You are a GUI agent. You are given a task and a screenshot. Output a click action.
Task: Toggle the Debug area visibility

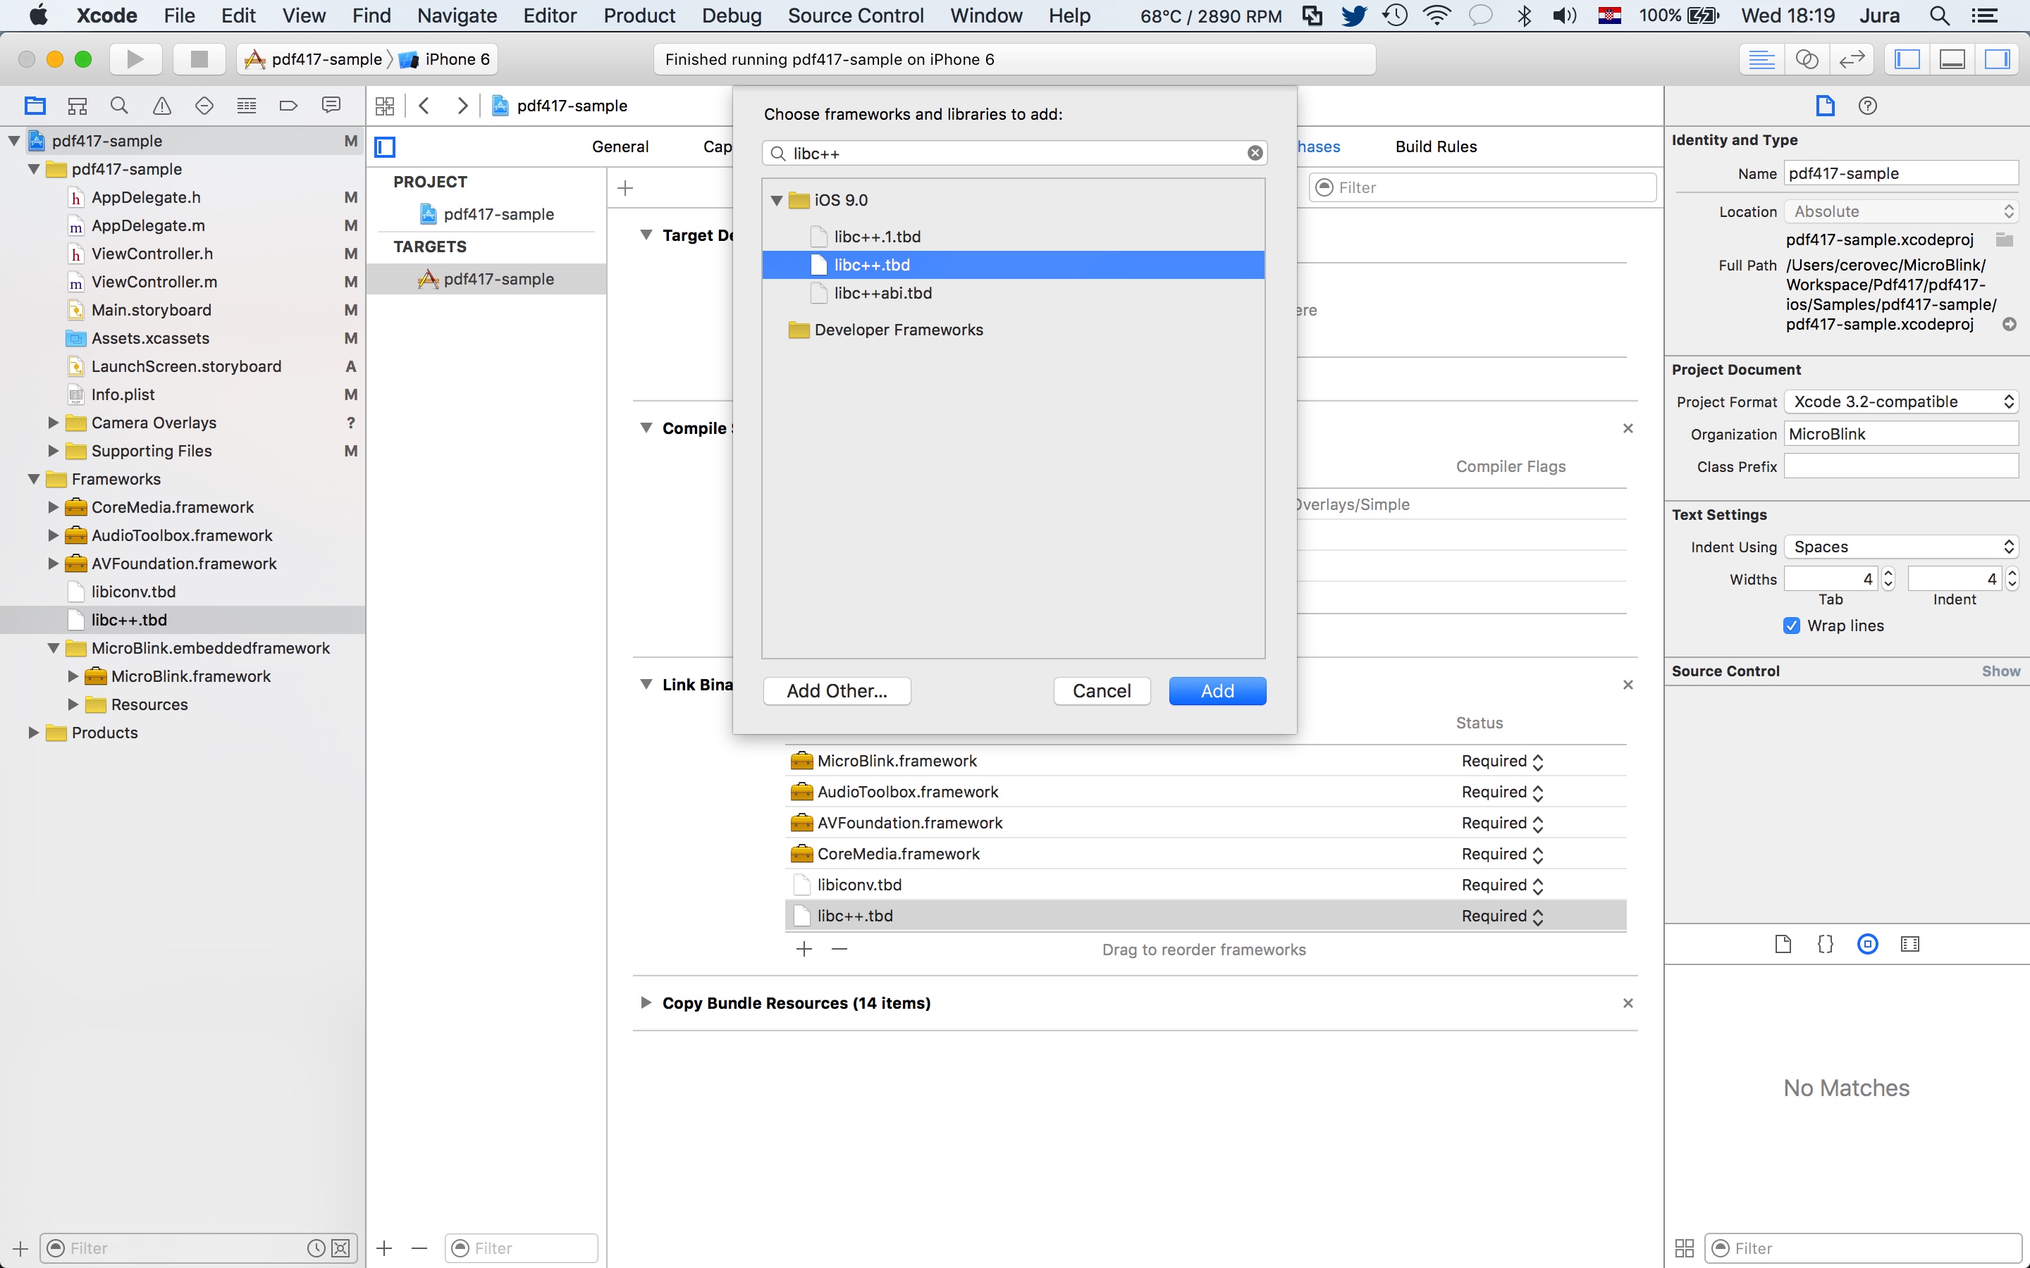tap(1953, 58)
